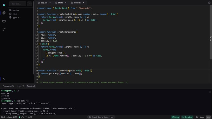The height and width of the screenshot is (119, 212).
Task: Click the "./types.ts" import string
Action: coord(83,8)
